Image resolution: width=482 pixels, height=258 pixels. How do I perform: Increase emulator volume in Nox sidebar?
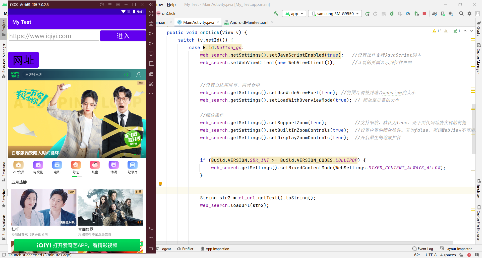coord(151,34)
